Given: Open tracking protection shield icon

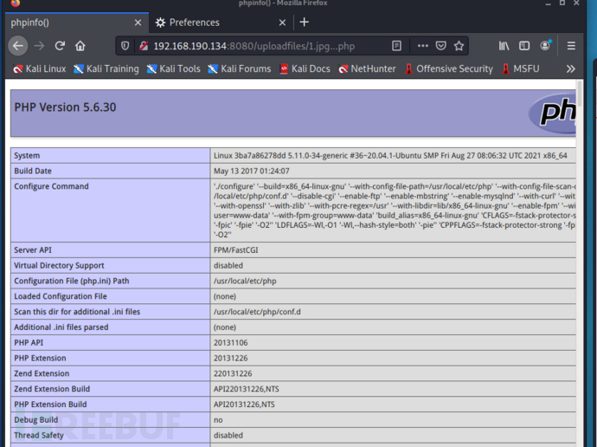Looking at the screenshot, I should (x=125, y=46).
